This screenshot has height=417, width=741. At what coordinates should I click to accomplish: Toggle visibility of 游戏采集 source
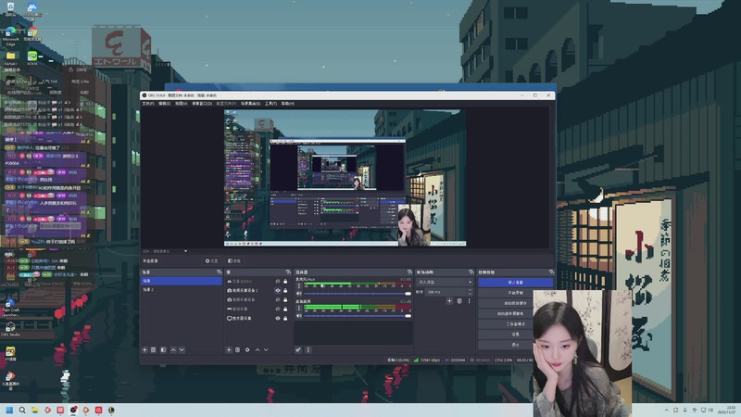click(x=278, y=309)
